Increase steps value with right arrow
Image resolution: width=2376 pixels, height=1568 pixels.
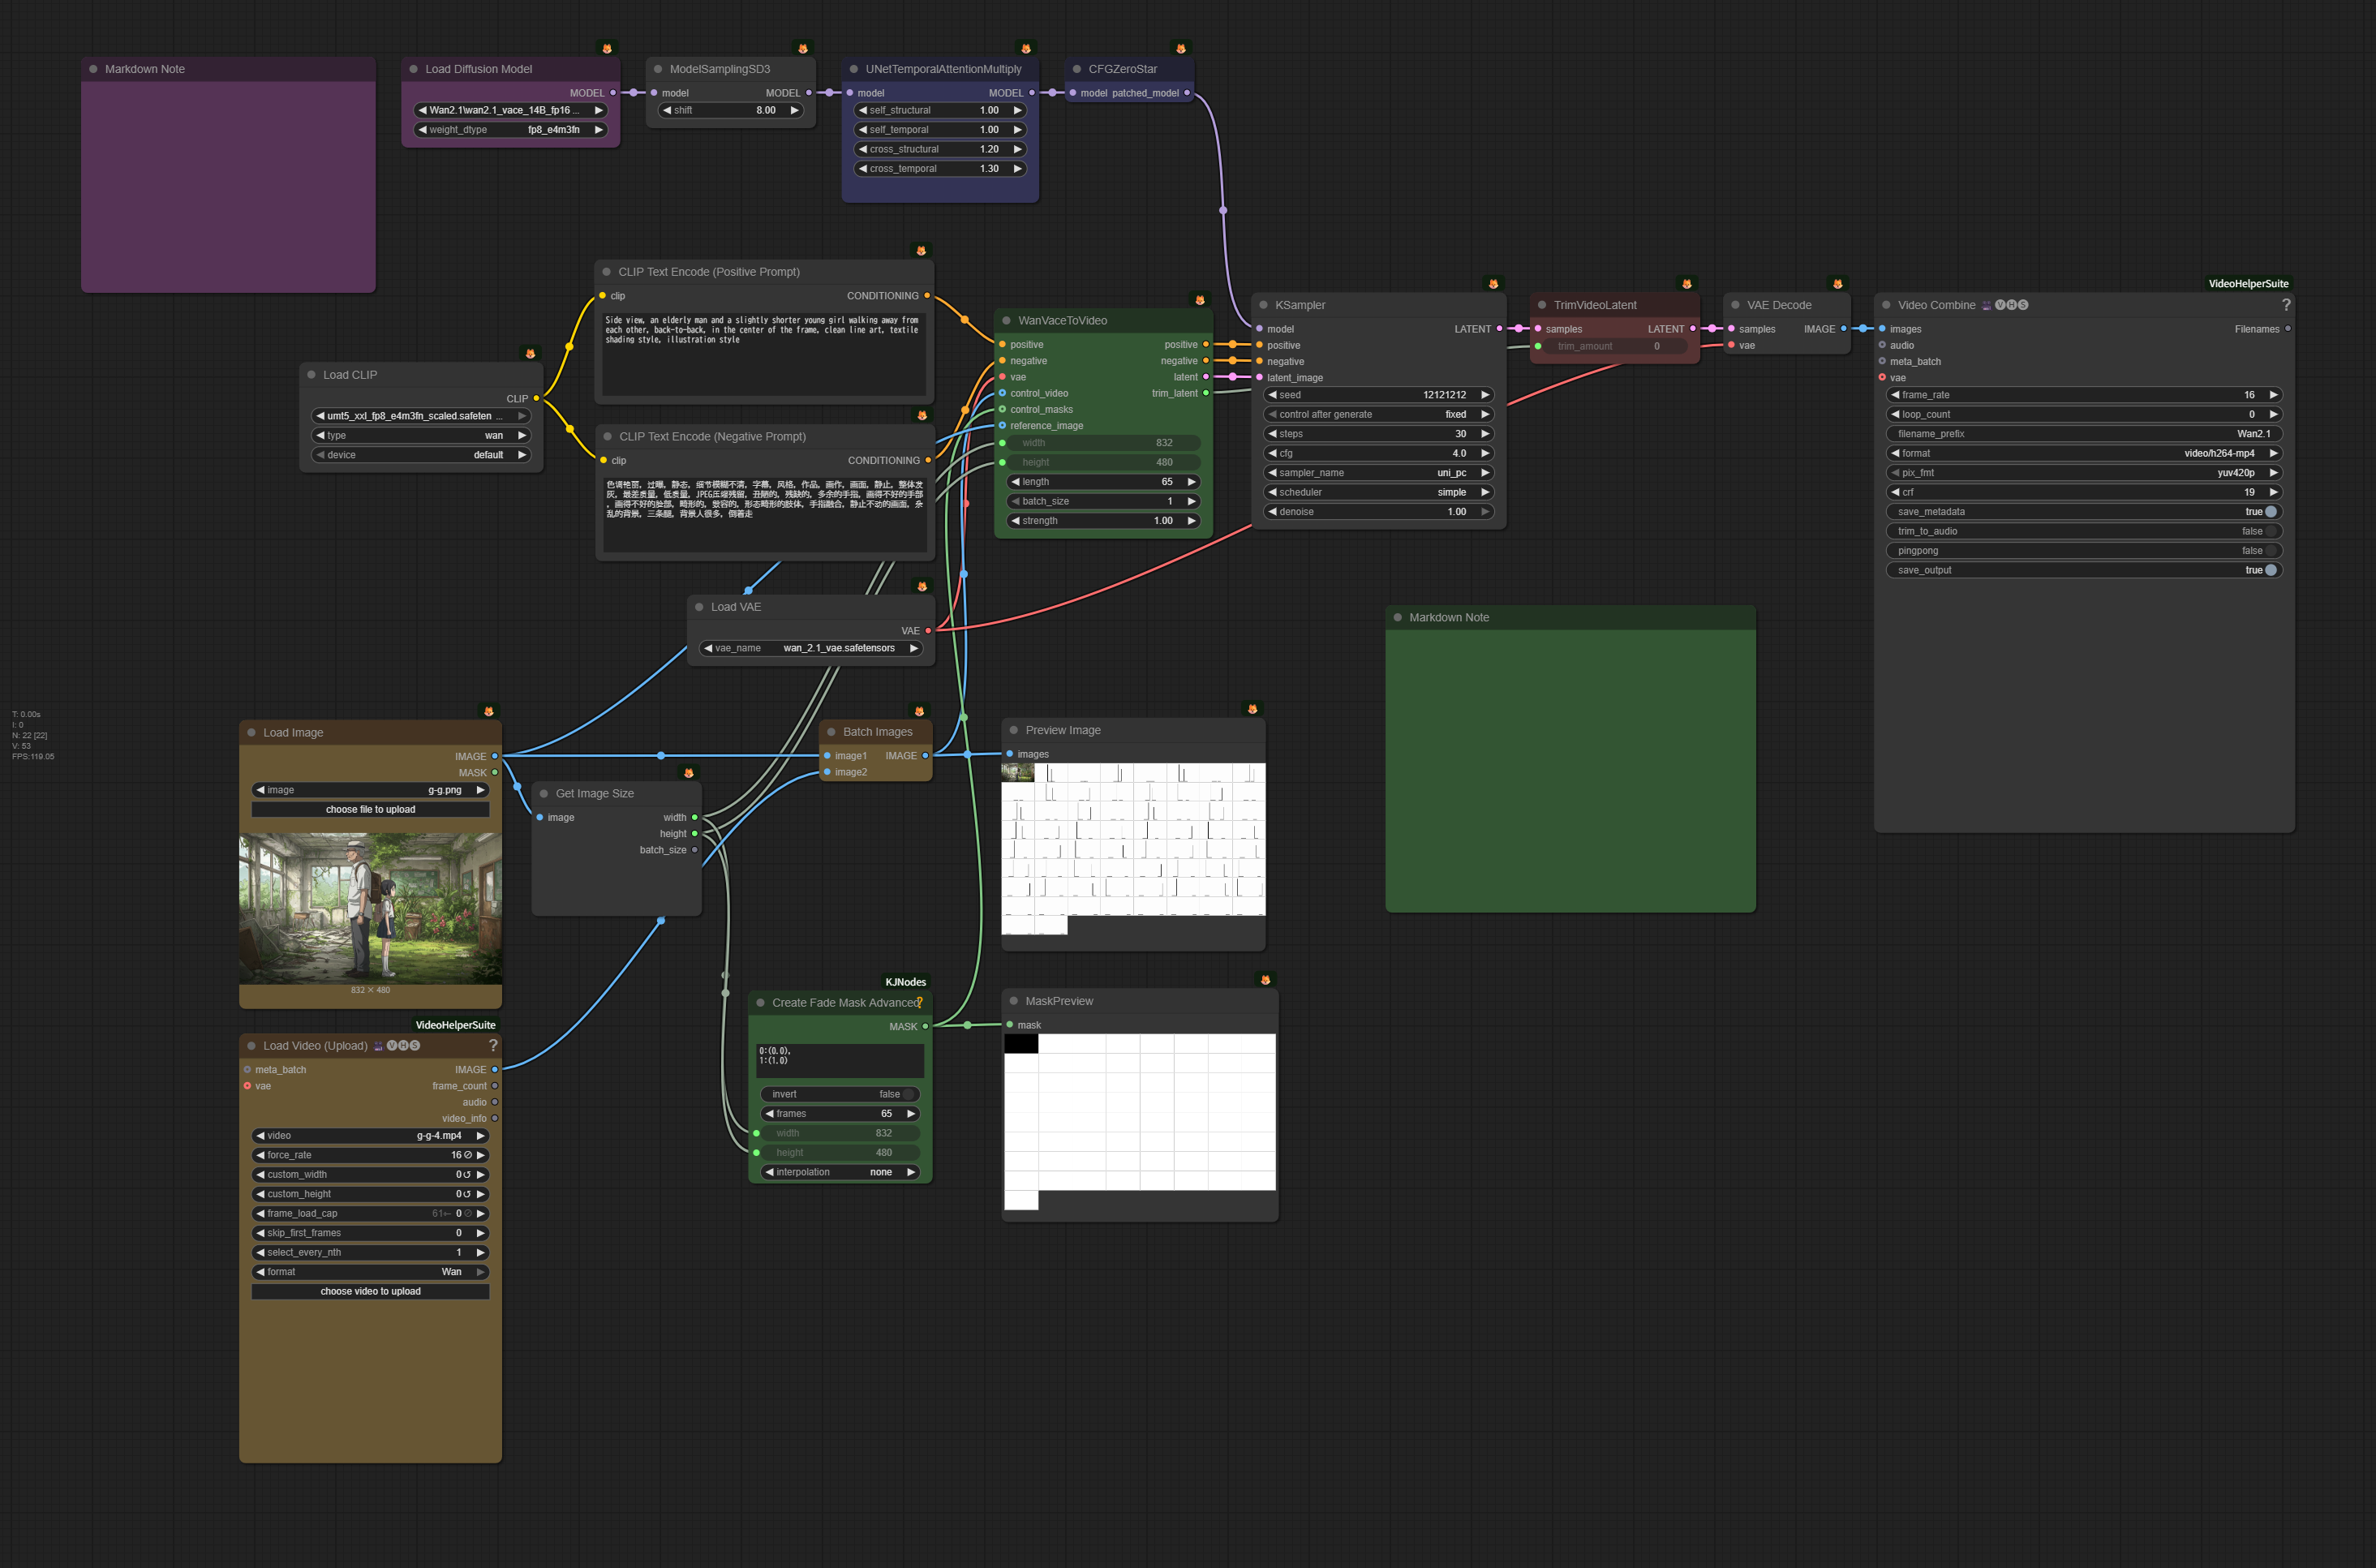coord(1485,434)
